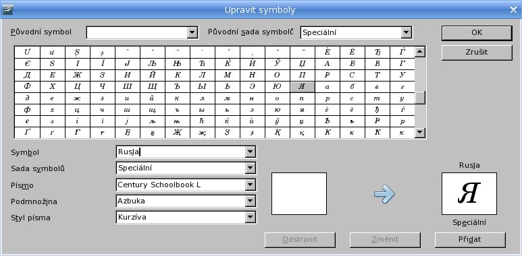Click the application icon in the title bar
This screenshot has width=522, height=256.
[7, 10]
